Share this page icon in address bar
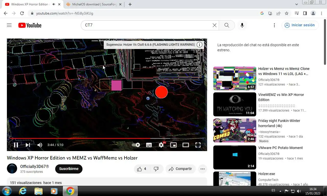This screenshot has width=327, height=196. pyautogui.click(x=278, y=13)
